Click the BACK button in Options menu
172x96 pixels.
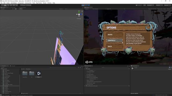point(114,46)
